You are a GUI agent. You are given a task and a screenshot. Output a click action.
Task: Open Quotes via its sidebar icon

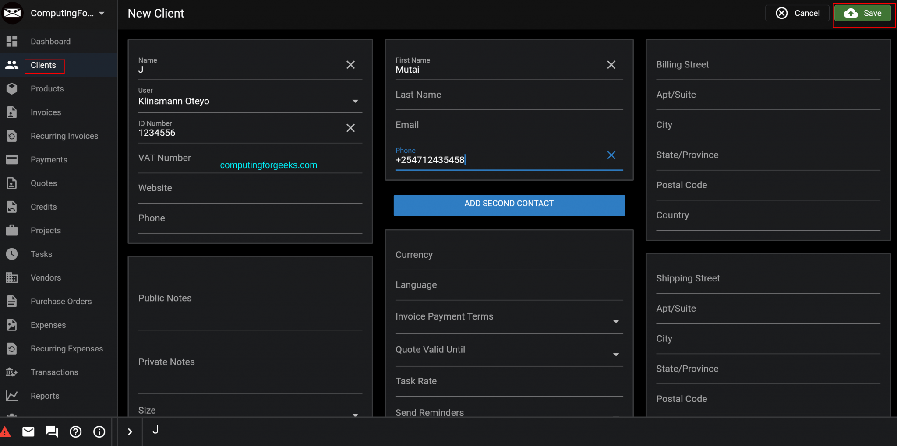coord(12,183)
